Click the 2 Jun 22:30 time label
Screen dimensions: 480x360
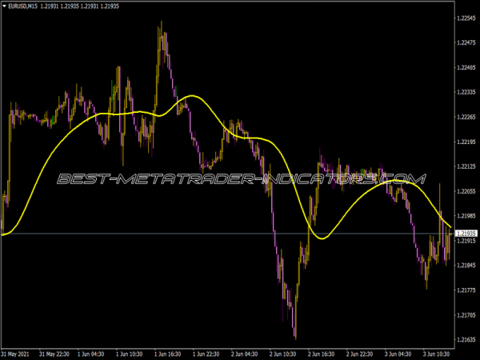[359, 353]
